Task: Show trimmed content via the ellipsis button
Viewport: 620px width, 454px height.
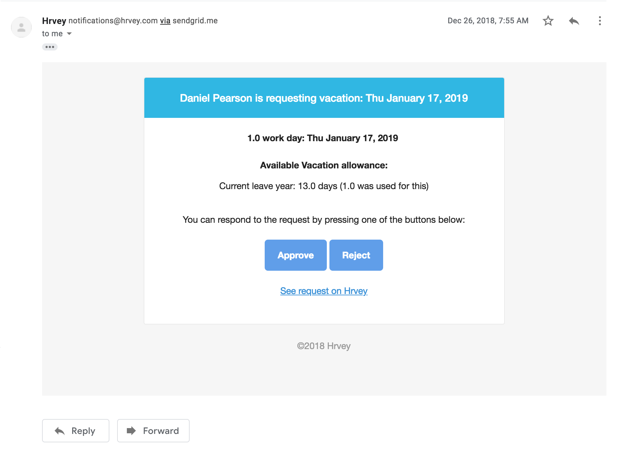Action: click(50, 47)
